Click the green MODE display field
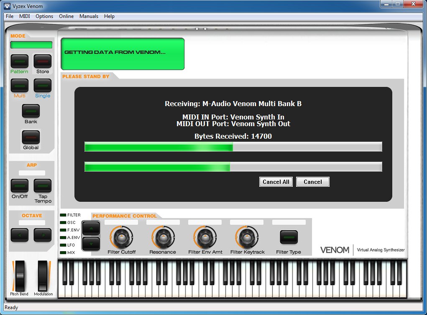This screenshot has width=427, height=315. [31, 45]
